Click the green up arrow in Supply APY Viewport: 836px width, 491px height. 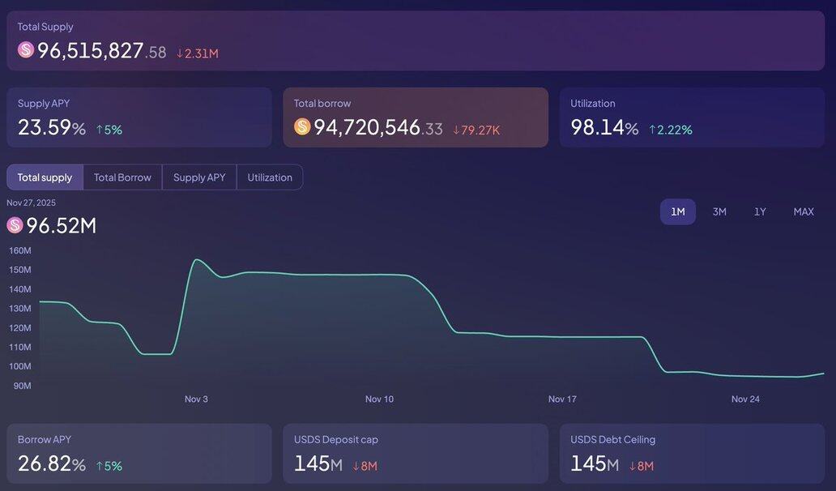[x=100, y=129]
